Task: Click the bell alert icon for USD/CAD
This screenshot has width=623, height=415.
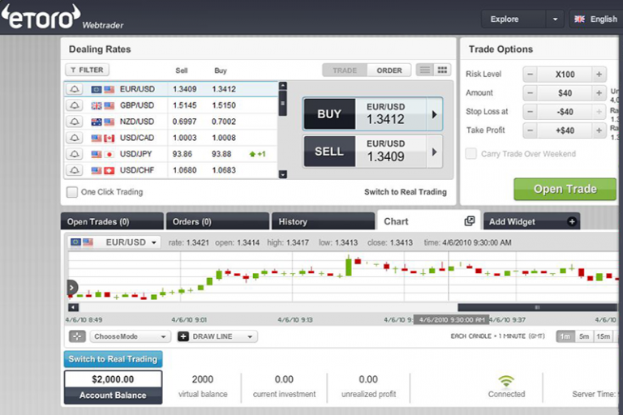Action: [75, 138]
